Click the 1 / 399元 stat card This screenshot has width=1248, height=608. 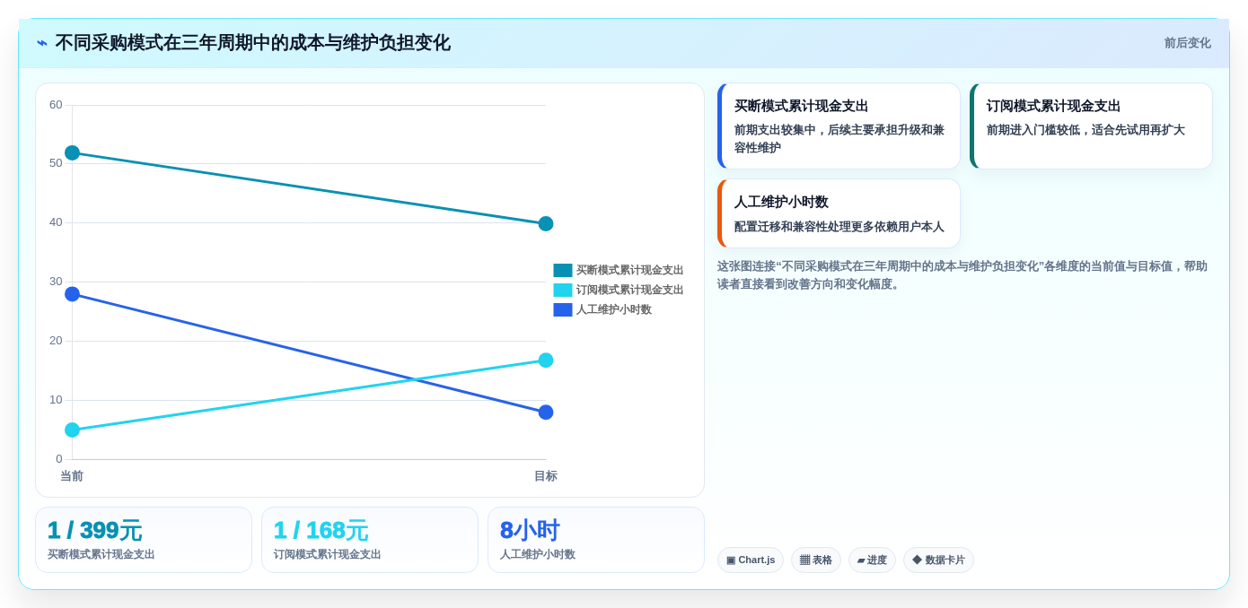tap(144, 540)
